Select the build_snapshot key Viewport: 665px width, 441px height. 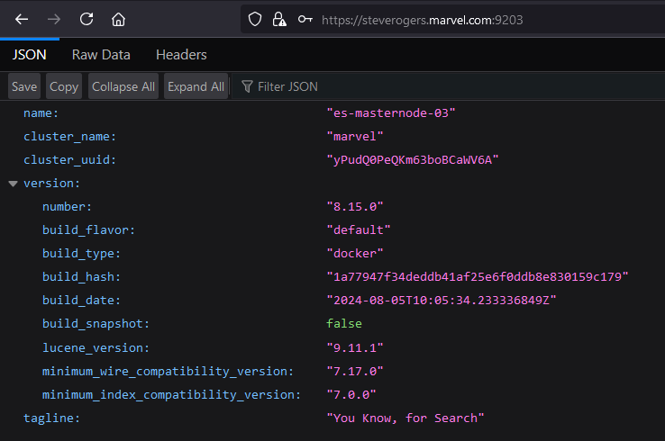(x=96, y=324)
